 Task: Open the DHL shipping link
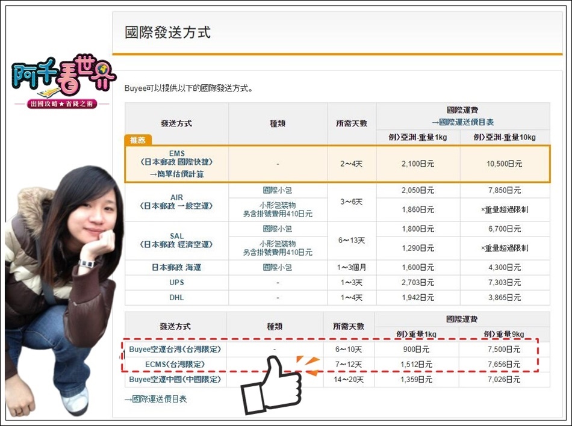coord(176,297)
